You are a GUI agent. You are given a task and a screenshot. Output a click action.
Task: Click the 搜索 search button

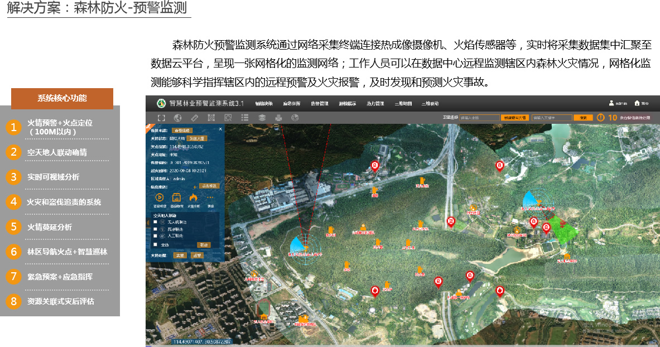tap(583, 117)
